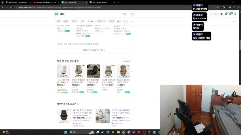Click the 네이버플러스 스토어 info icon
The width and height of the screenshot is (241, 135).
click(78, 104)
